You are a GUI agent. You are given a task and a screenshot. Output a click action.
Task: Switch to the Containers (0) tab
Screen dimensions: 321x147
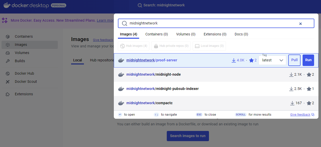[x=157, y=34]
